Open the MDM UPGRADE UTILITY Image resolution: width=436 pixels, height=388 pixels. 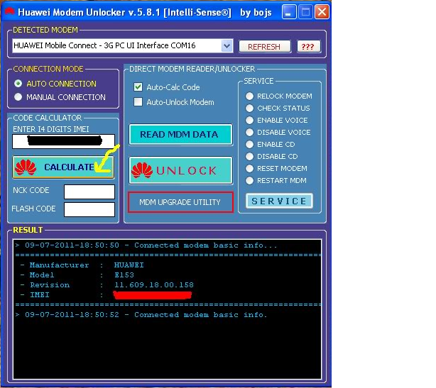[181, 202]
